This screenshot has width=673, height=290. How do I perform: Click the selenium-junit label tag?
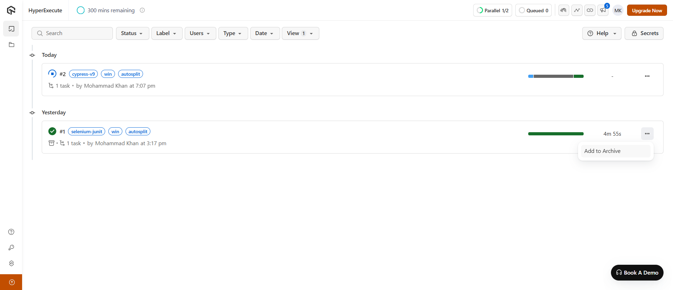click(x=87, y=131)
